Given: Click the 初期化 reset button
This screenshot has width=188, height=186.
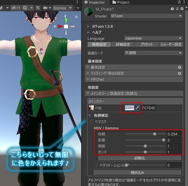Looking at the screenshot, I should click(140, 158).
